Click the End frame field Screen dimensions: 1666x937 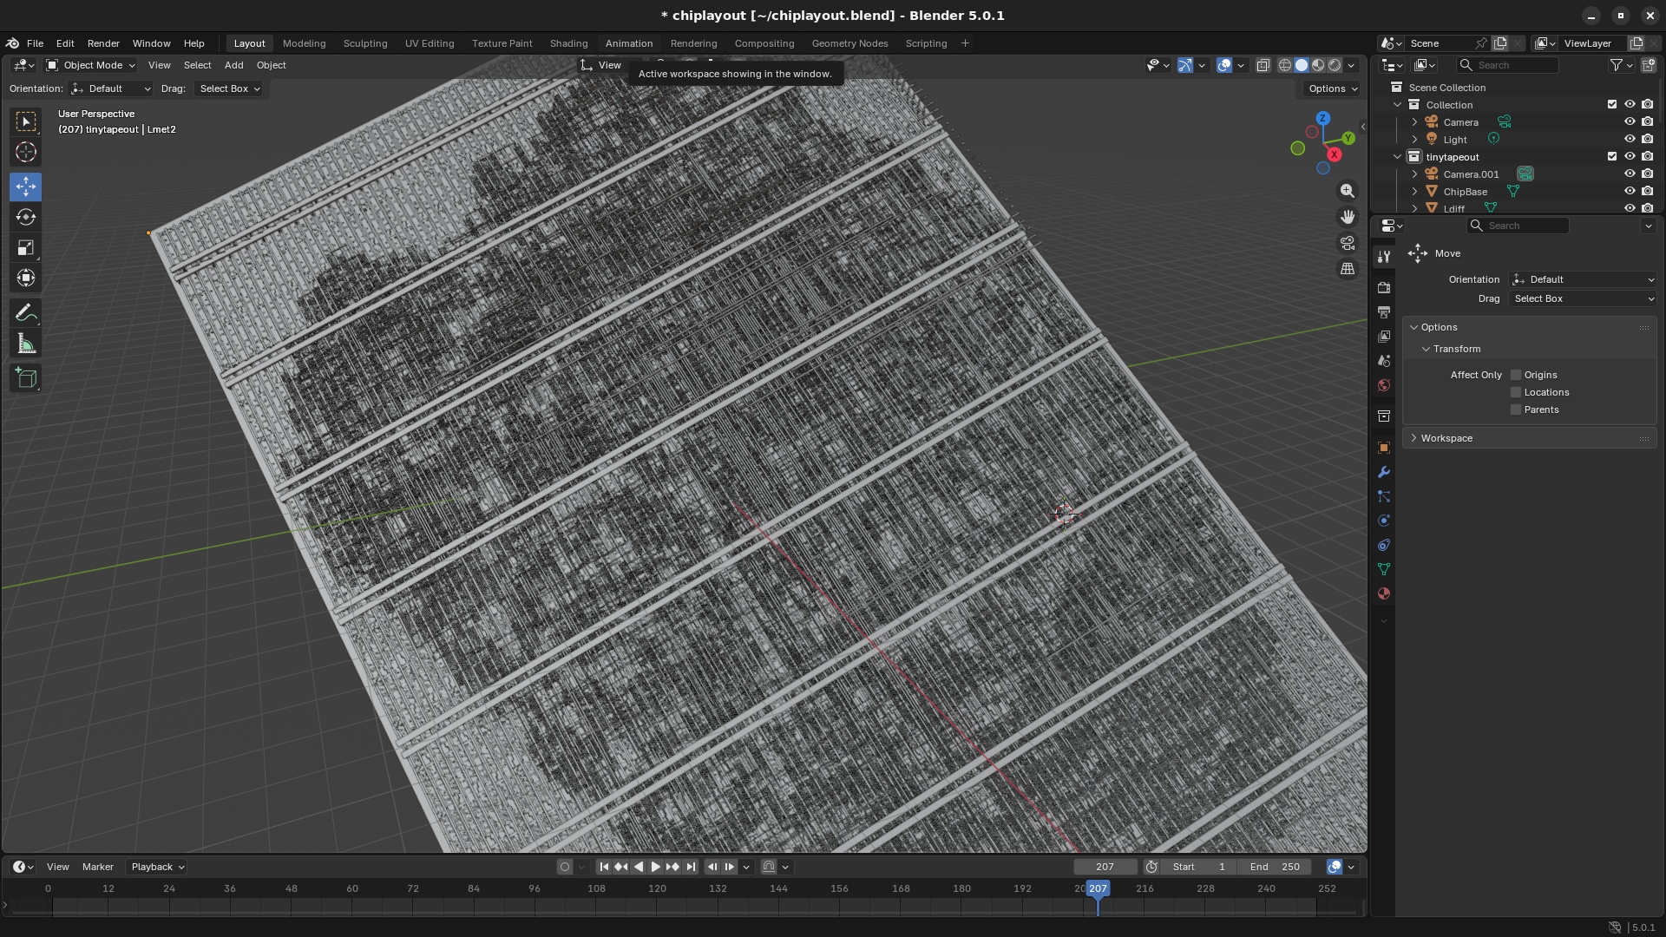(x=1275, y=867)
